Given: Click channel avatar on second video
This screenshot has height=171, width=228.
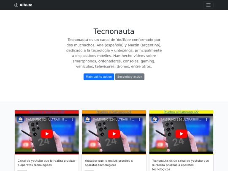Looking at the screenshot, I should click(x=88, y=119).
